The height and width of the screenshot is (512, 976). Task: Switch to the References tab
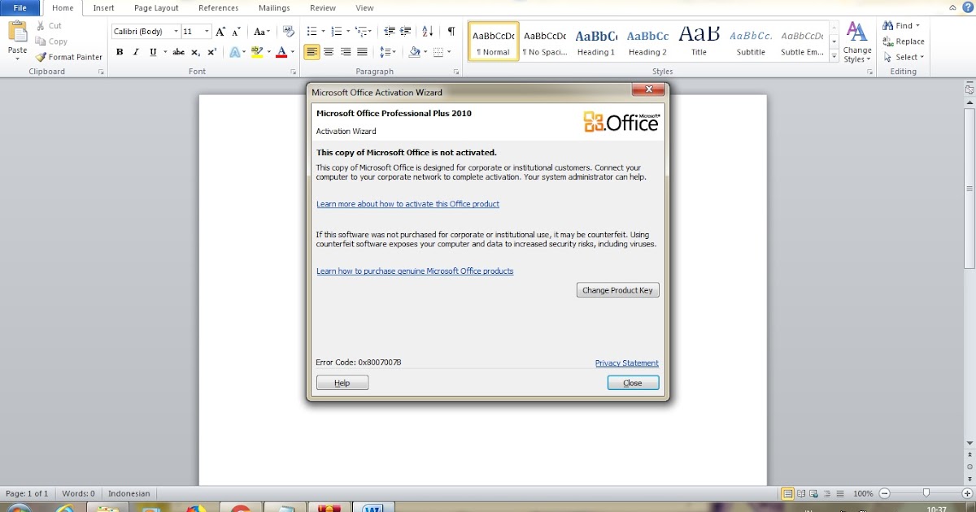pyautogui.click(x=218, y=8)
